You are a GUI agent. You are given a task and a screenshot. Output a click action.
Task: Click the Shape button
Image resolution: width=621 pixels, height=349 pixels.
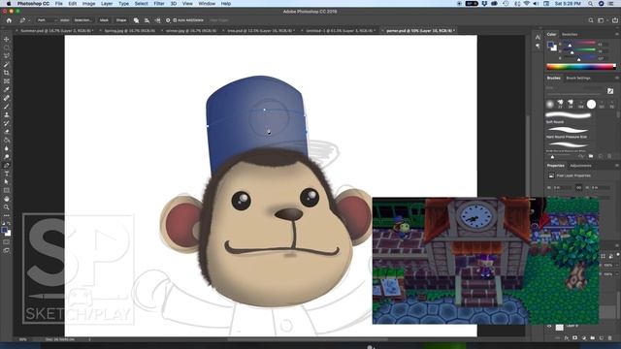click(121, 20)
